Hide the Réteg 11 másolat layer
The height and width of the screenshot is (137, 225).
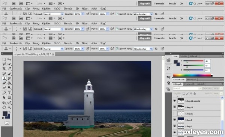[174, 101]
